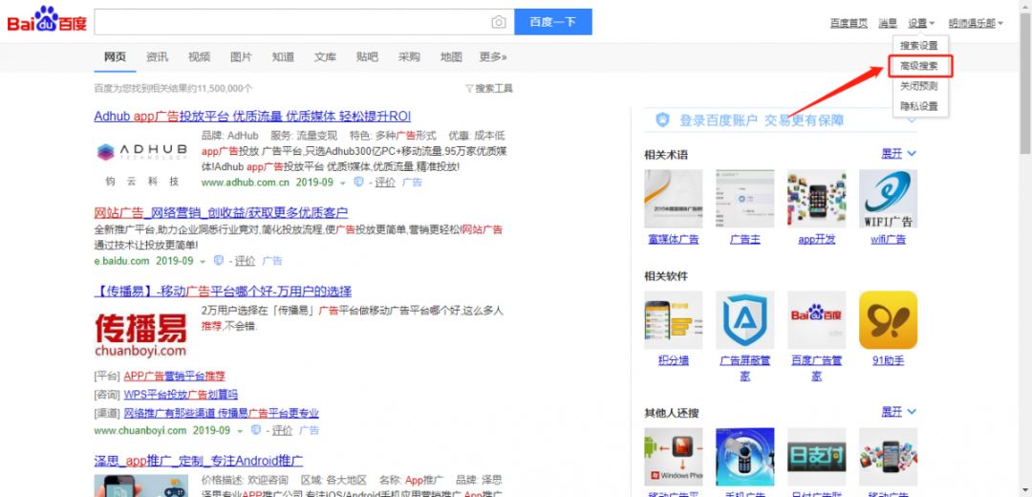
Task: Open 富媒体广告 thumbnail image
Action: click(x=674, y=199)
